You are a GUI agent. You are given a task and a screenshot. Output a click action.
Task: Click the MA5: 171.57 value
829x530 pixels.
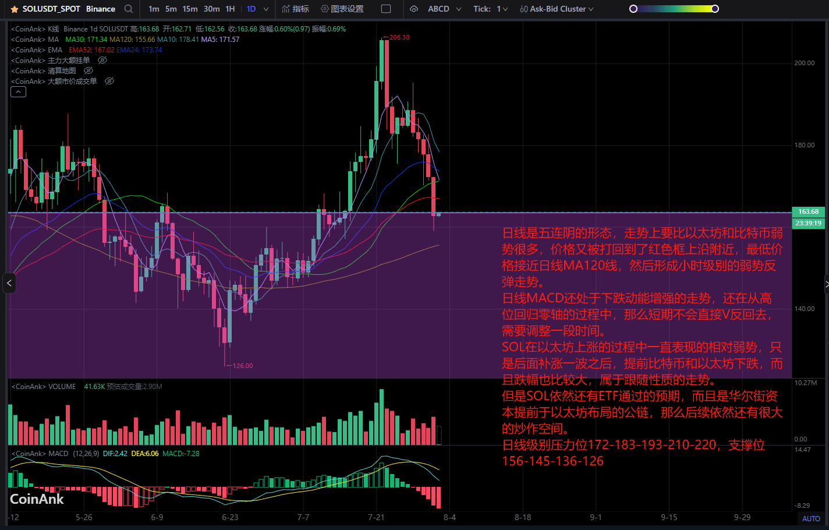coord(220,40)
